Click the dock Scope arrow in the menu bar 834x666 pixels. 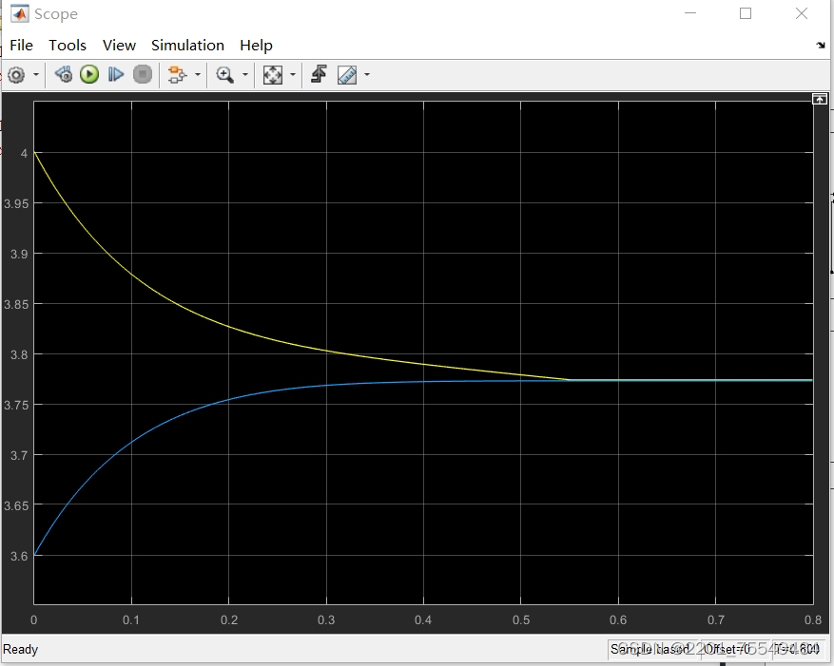821,46
